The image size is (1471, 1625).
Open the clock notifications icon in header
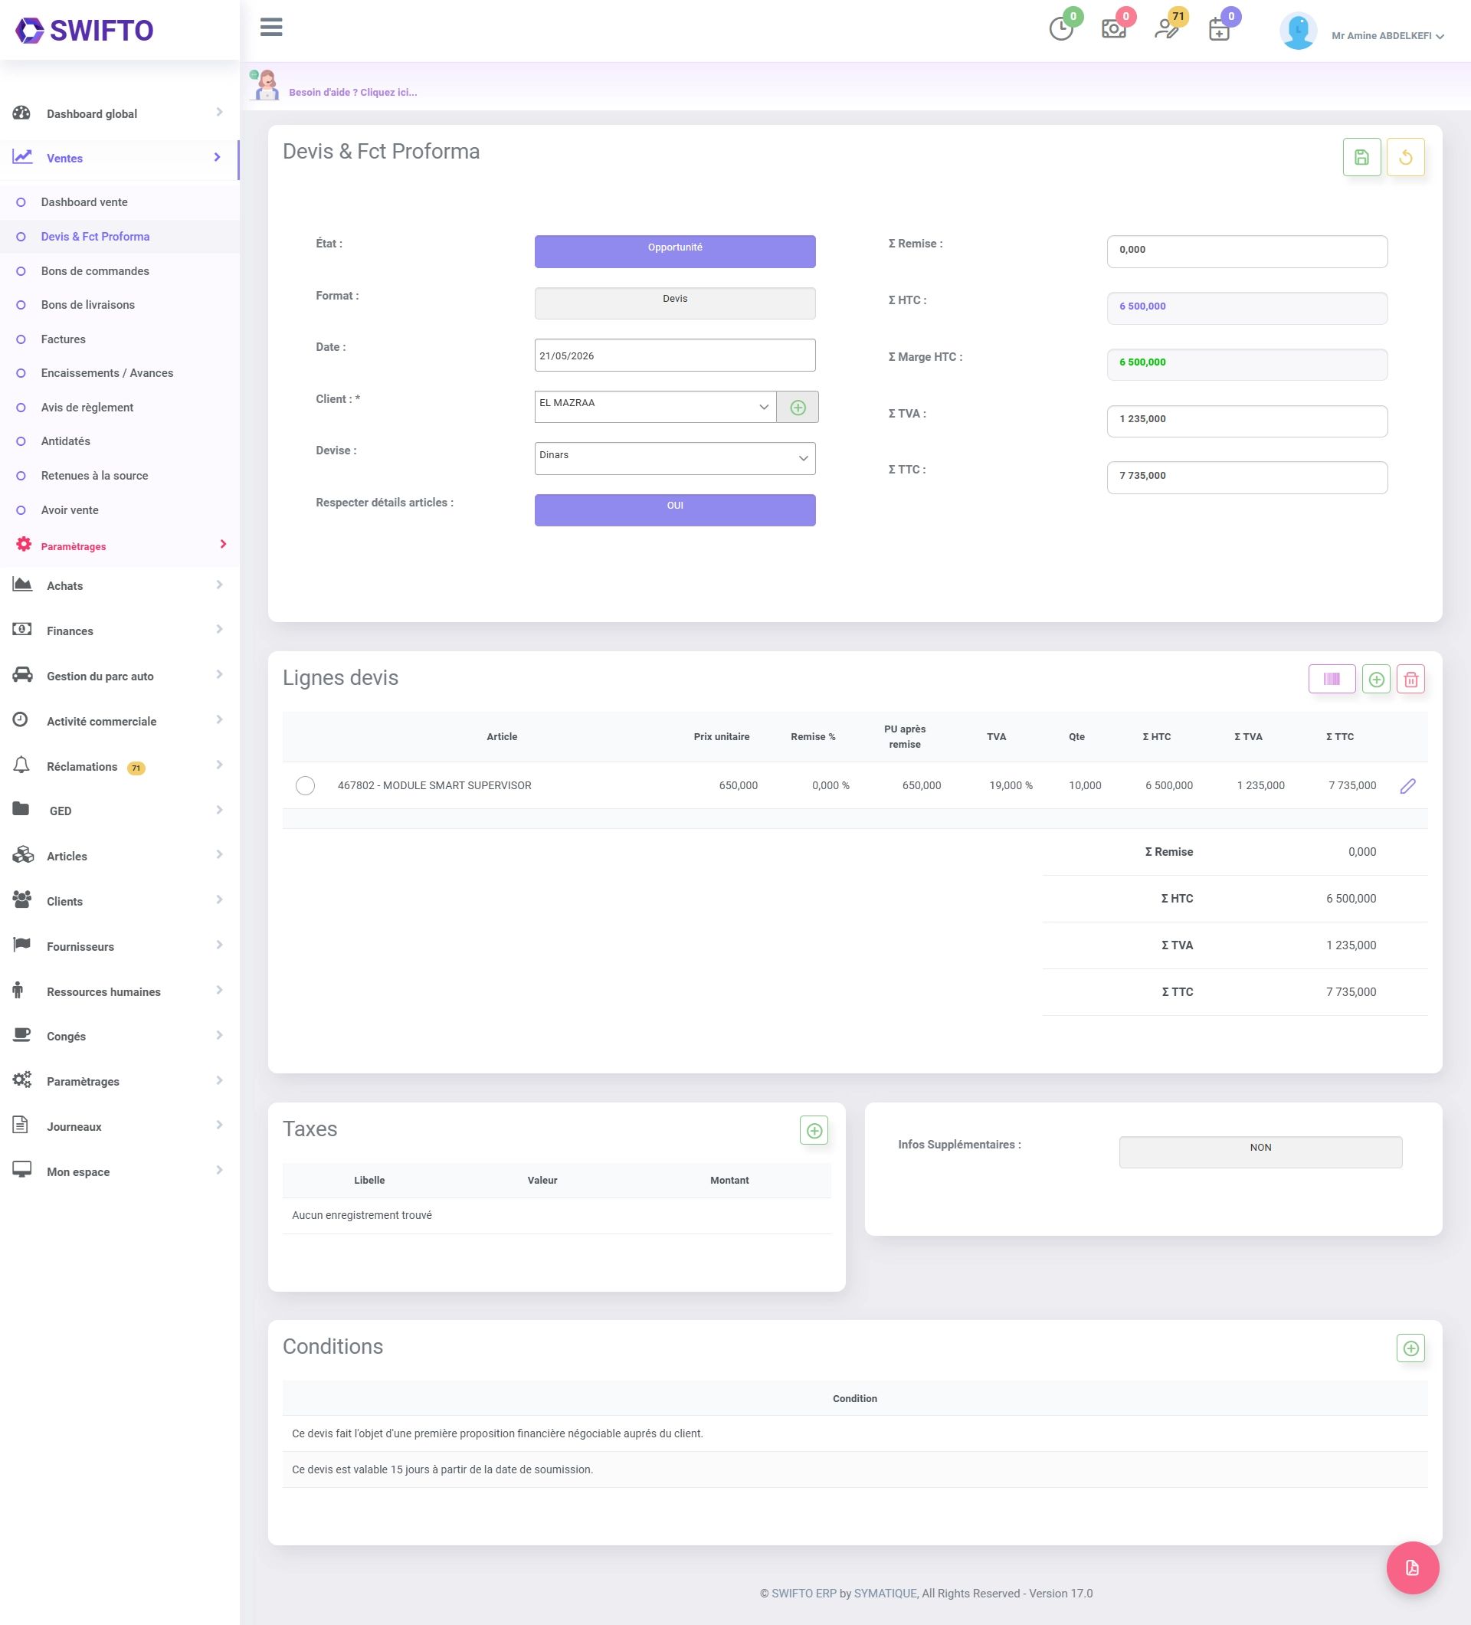pyautogui.click(x=1062, y=29)
